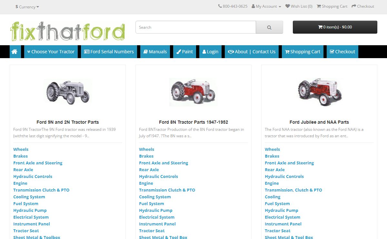
Task: Open the cart summary showing 0 item(s) - $0.00
Action: pyautogui.click(x=335, y=27)
